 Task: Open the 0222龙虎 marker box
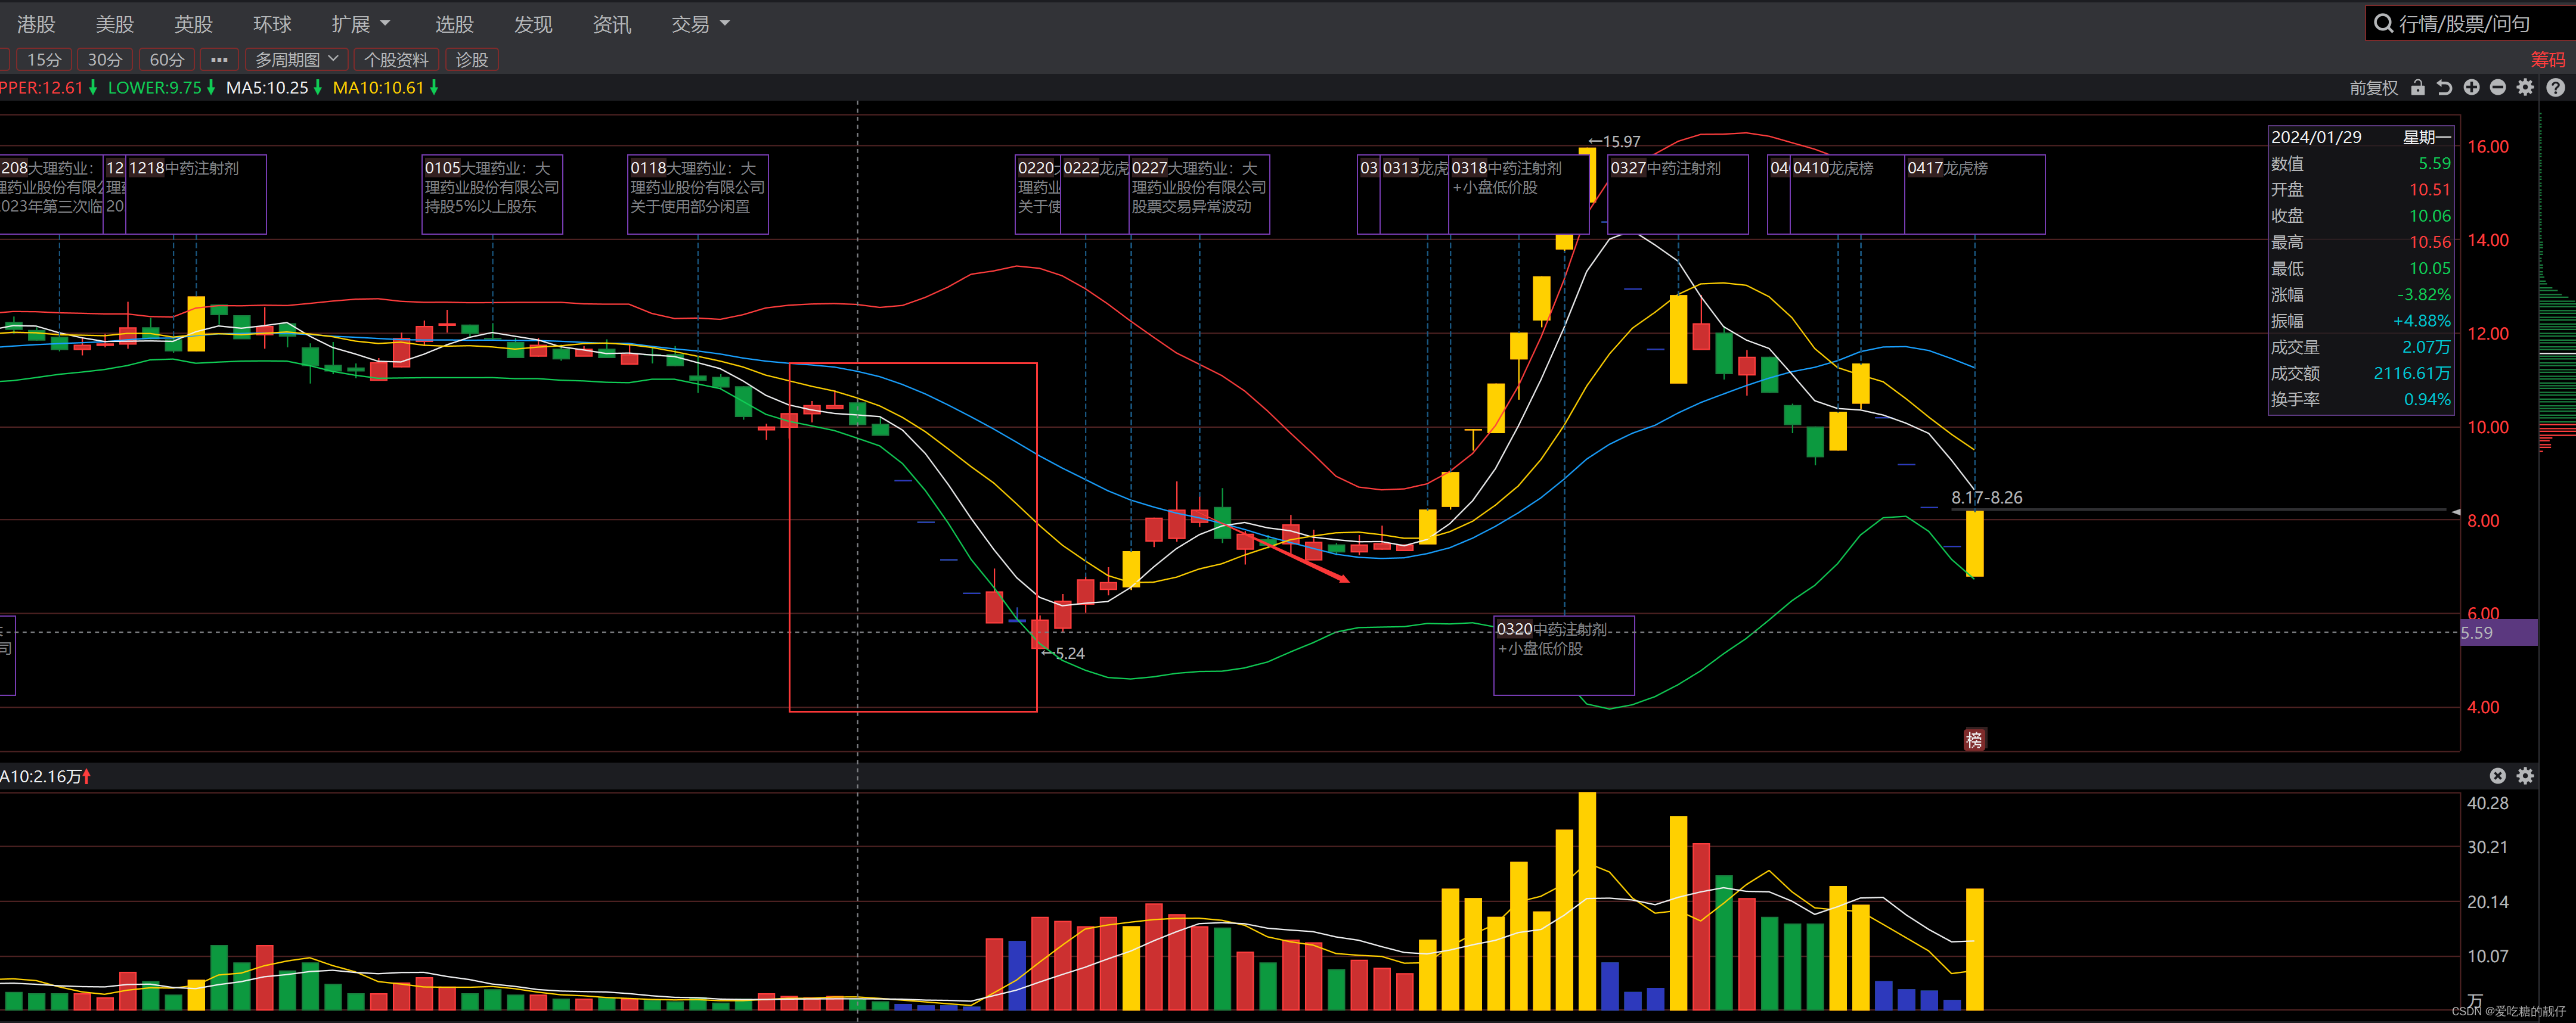click(x=1095, y=194)
